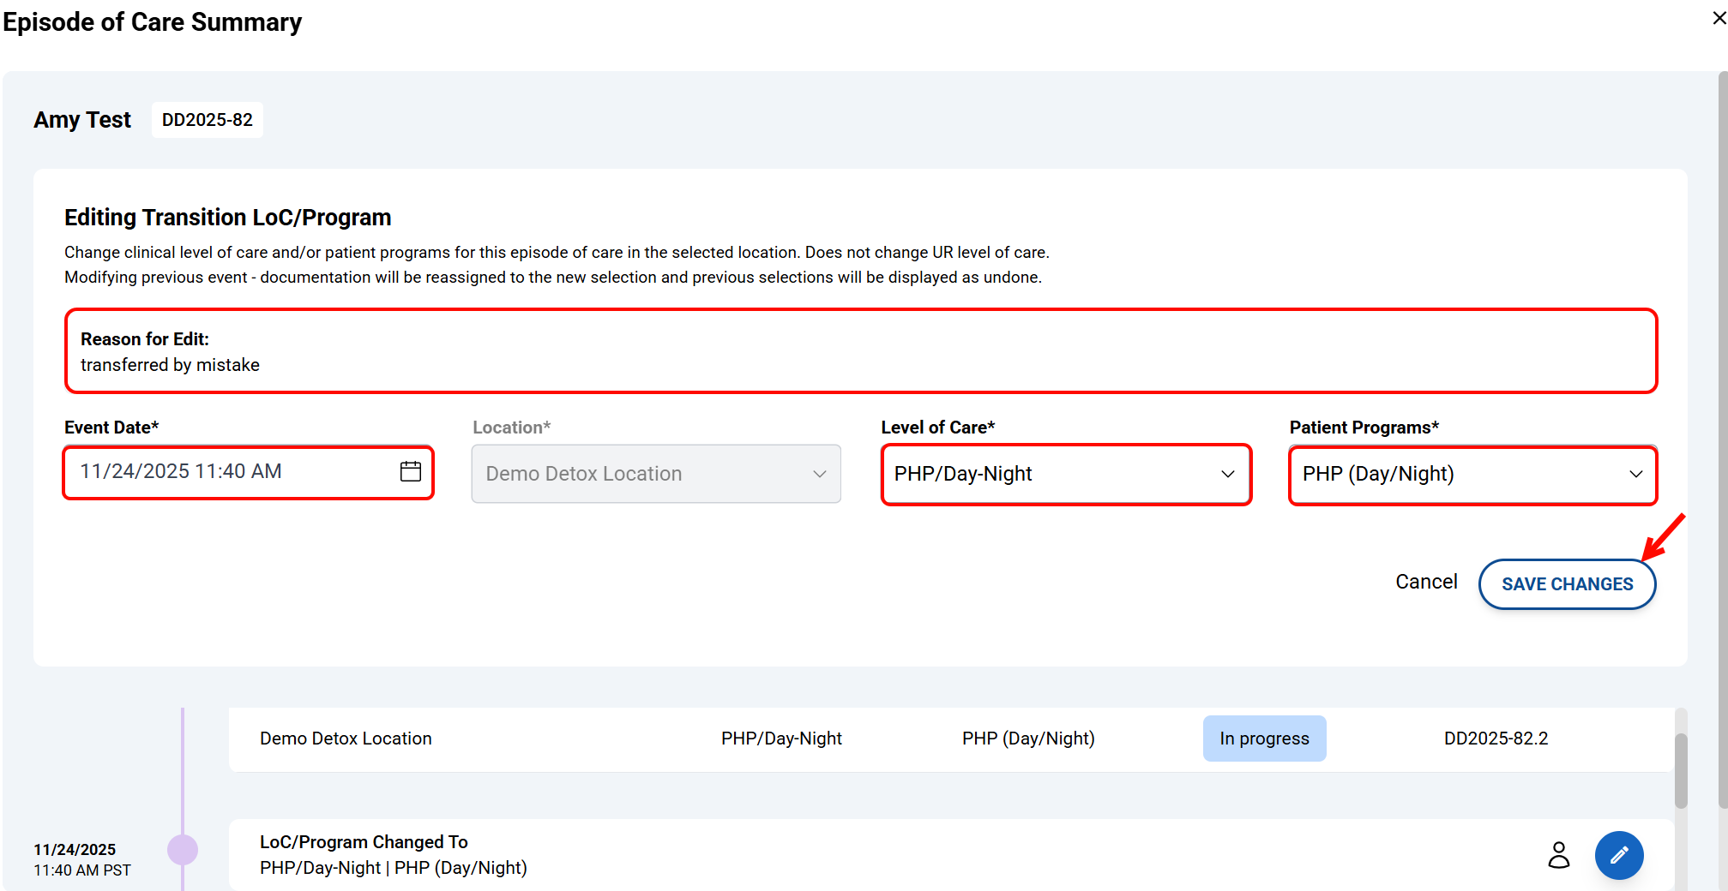Click the dialog's outer vertical scrollbar
1728x891 pixels.
(1722, 428)
